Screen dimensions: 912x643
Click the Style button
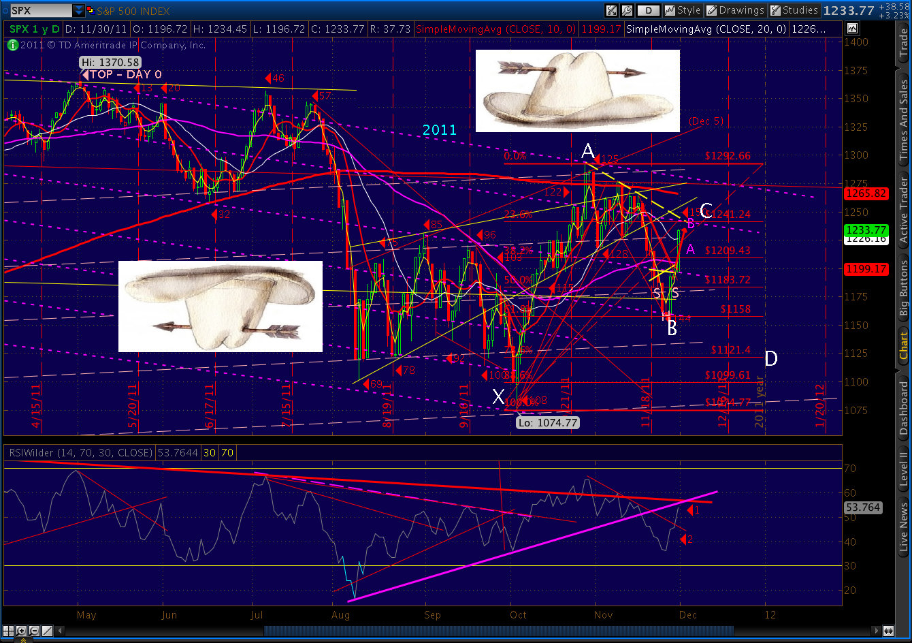683,10
